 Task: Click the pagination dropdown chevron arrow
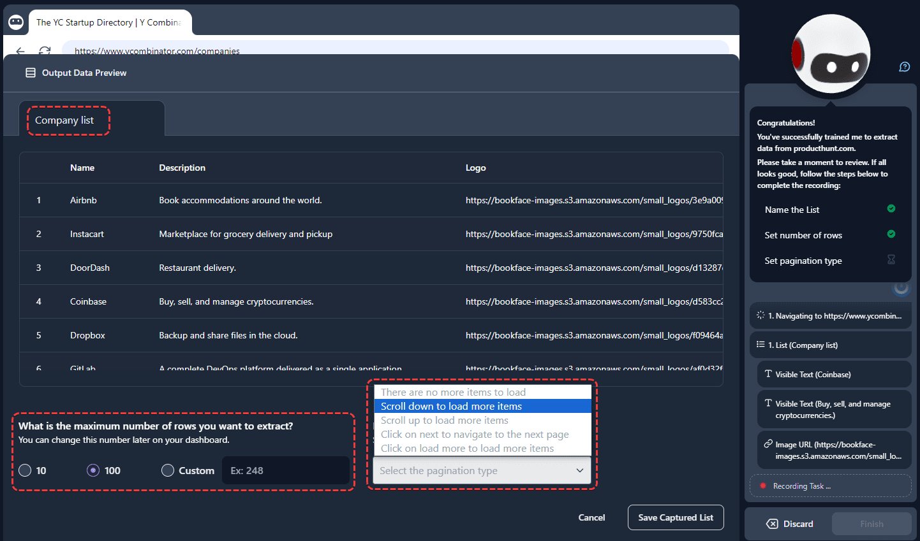(580, 470)
